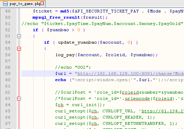
Task: Click the file icon on pay_to_game.php tab
Action: [5, 3]
